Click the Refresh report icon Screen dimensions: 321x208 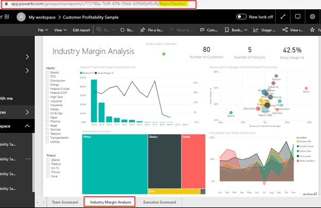(x=122, y=30)
